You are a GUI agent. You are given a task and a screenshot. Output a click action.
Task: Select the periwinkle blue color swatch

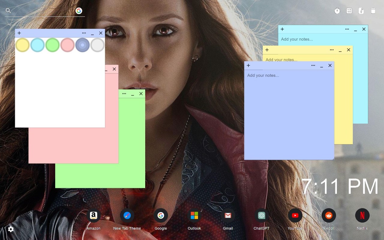click(x=82, y=45)
